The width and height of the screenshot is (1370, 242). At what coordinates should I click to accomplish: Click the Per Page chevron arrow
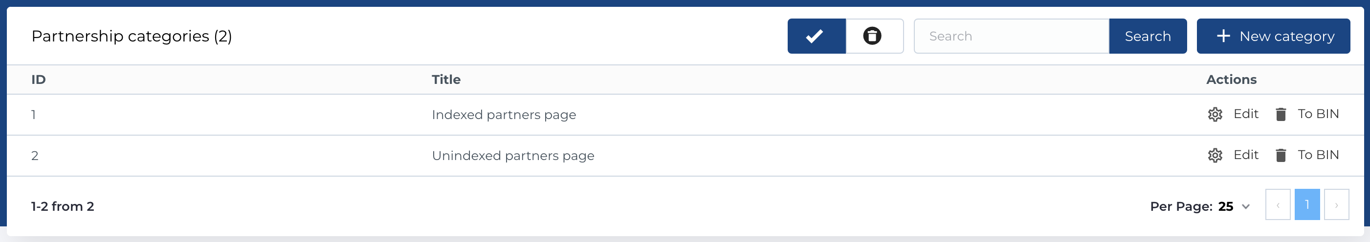tap(1245, 206)
